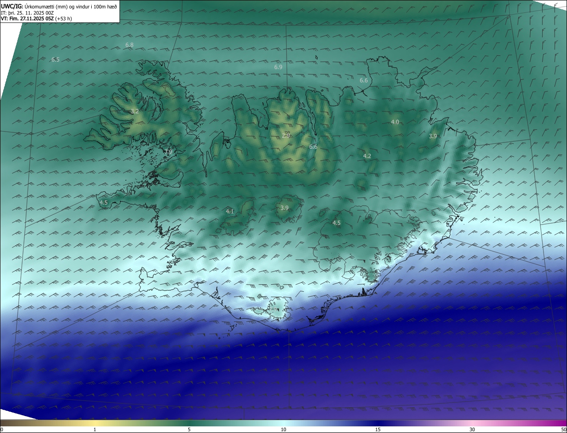Click the 6.8 value label over the sea
567x433 pixels.
(x=129, y=45)
